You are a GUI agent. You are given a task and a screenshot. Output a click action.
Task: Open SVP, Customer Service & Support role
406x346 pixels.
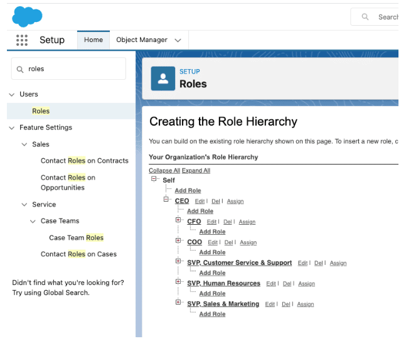pyautogui.click(x=240, y=263)
